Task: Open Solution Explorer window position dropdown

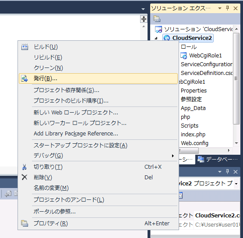Action: click(x=220, y=8)
